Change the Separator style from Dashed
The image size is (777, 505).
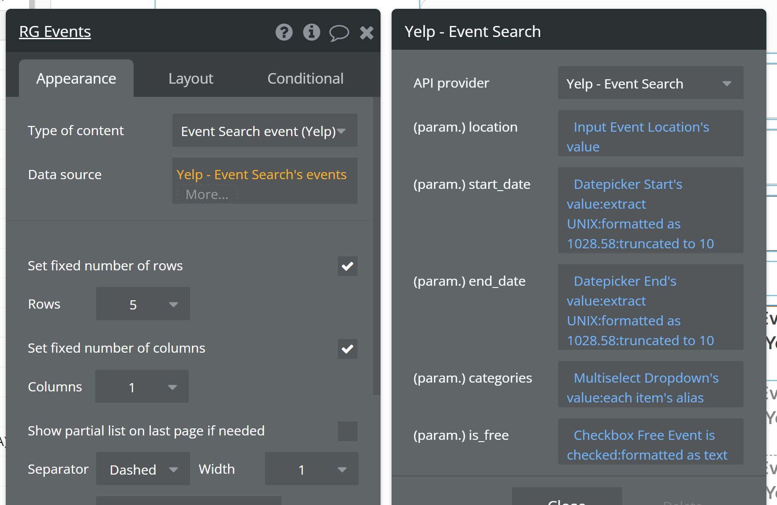[143, 469]
